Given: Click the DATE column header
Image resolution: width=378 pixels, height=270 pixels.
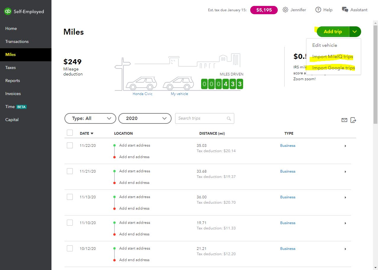Looking at the screenshot, I should tap(87, 134).
